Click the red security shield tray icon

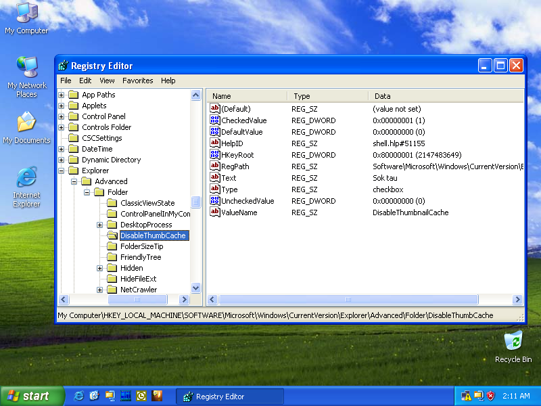tap(491, 396)
